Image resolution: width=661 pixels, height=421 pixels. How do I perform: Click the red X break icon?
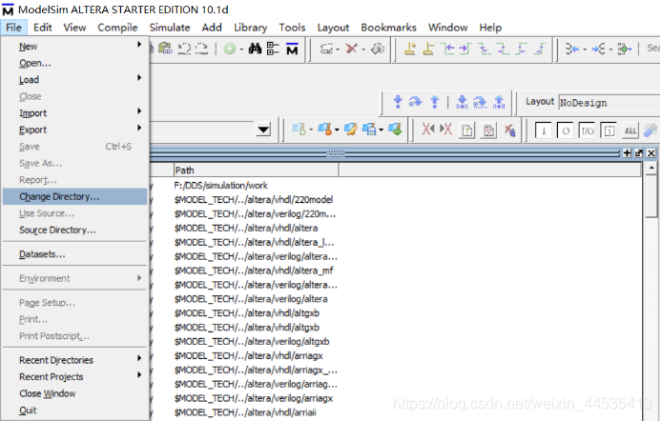tap(351, 49)
